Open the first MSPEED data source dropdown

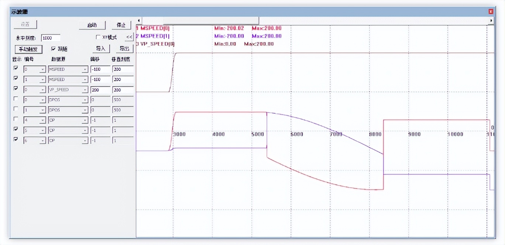coord(85,69)
